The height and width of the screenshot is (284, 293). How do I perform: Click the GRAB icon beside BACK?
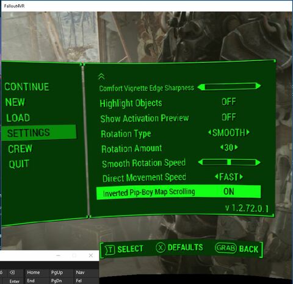click(x=226, y=248)
